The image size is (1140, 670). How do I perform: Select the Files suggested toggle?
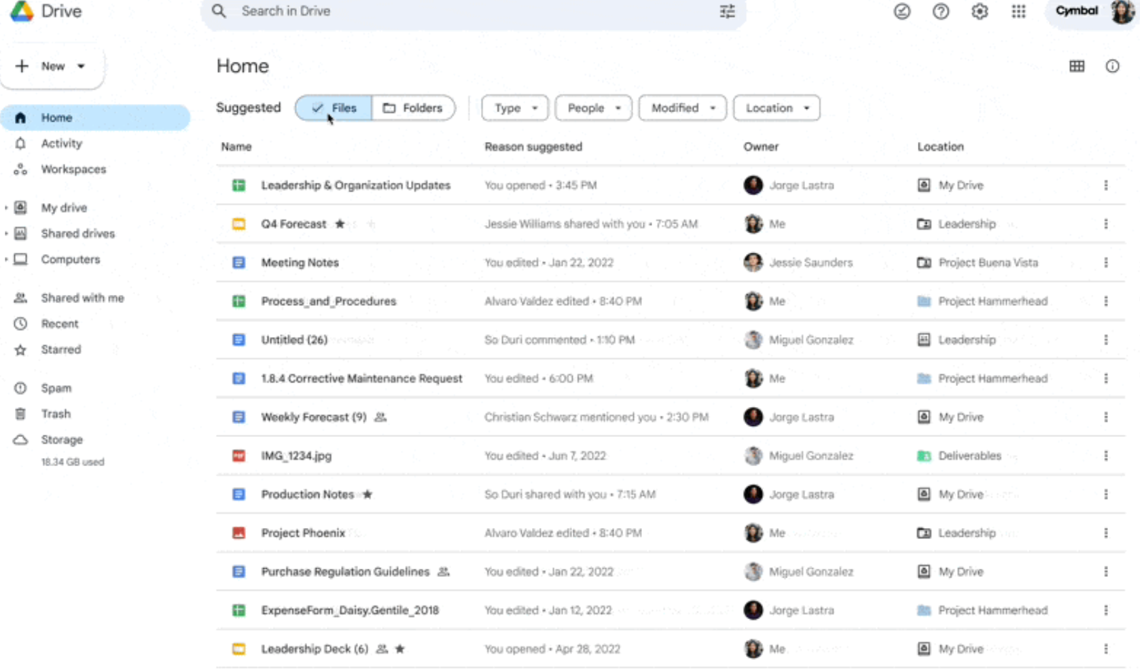334,108
